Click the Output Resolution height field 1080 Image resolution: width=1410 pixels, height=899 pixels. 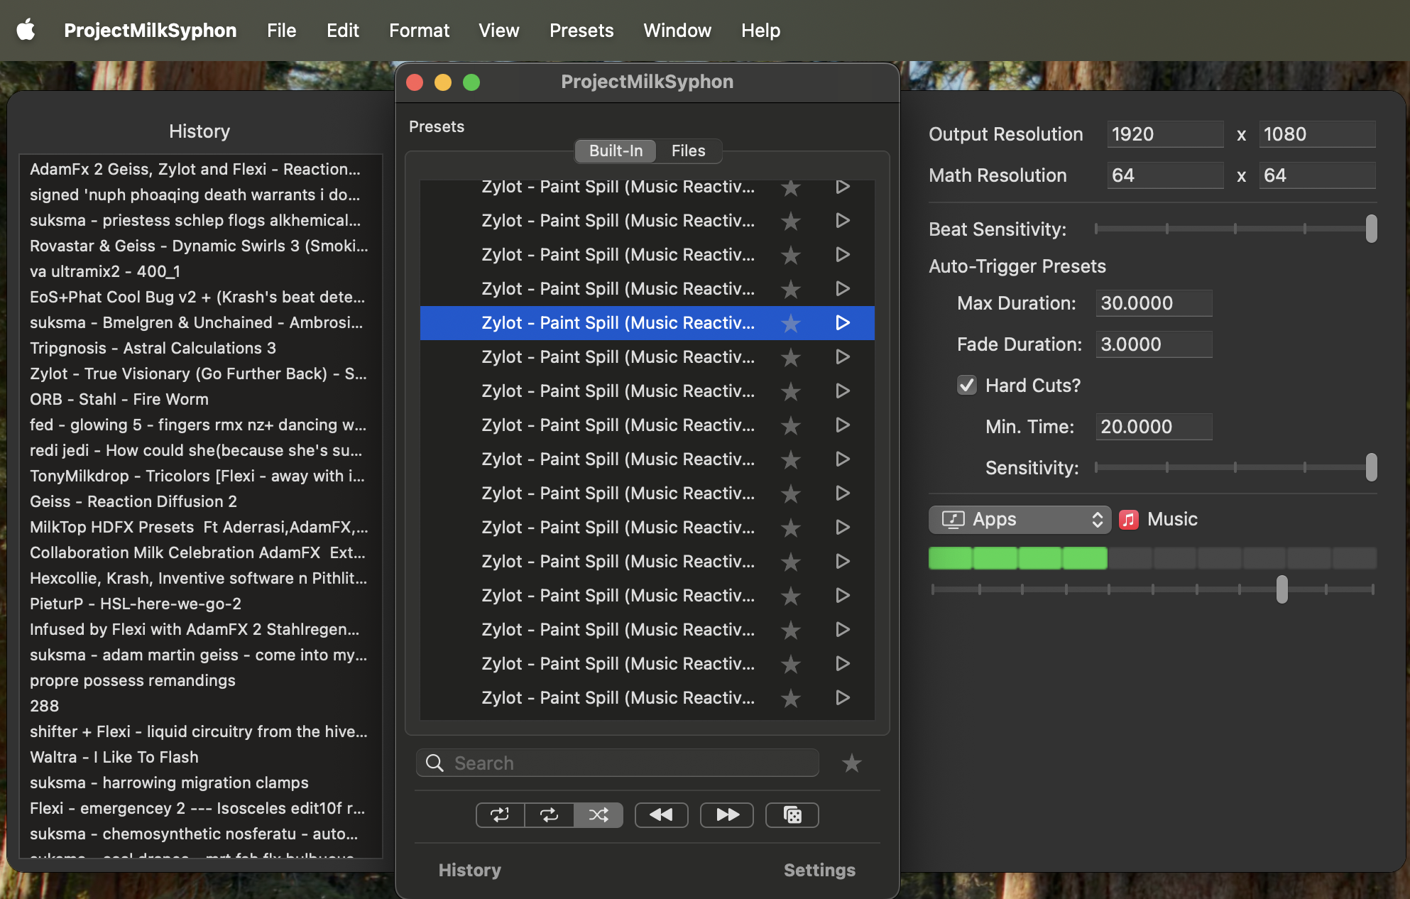[1317, 134]
